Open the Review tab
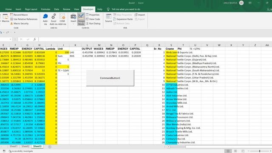 click(x=66, y=9)
